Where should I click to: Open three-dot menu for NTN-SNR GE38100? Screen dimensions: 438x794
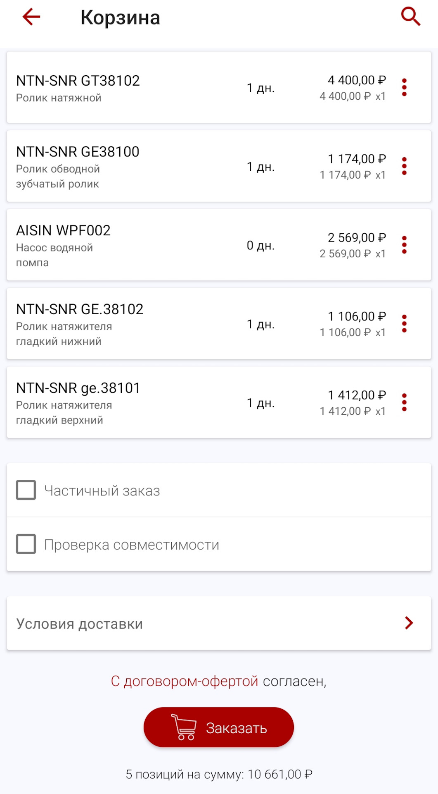[404, 166]
